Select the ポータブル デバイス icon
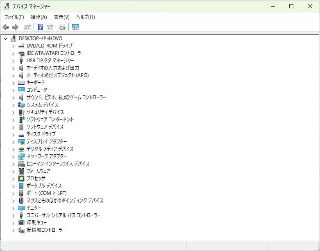This screenshot has width=320, height=251. coord(21,186)
